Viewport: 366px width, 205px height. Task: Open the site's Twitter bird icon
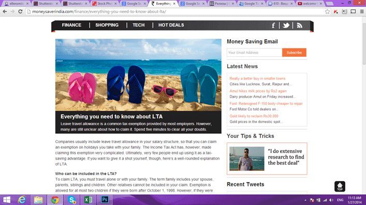286,25
